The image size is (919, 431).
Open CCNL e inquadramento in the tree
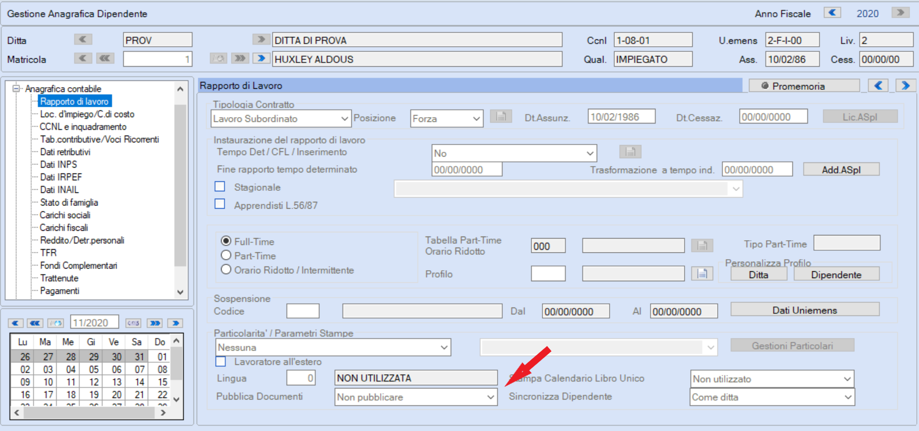click(83, 127)
